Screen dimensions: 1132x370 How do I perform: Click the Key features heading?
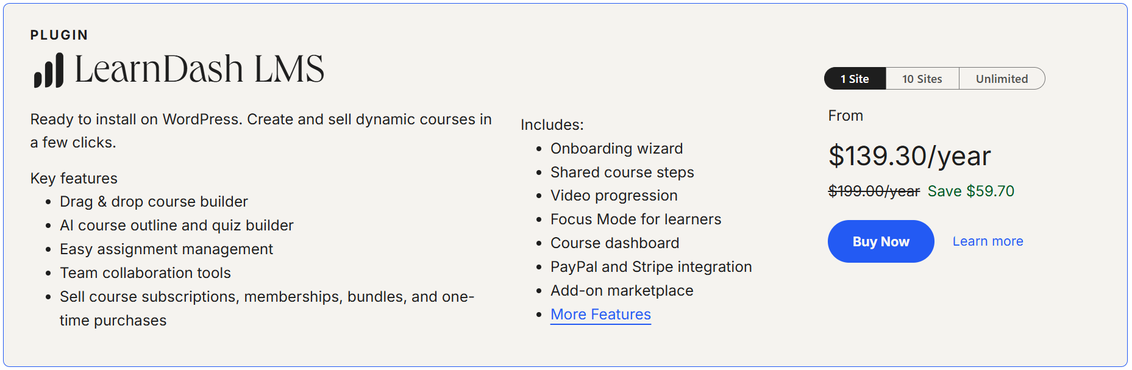tap(74, 178)
